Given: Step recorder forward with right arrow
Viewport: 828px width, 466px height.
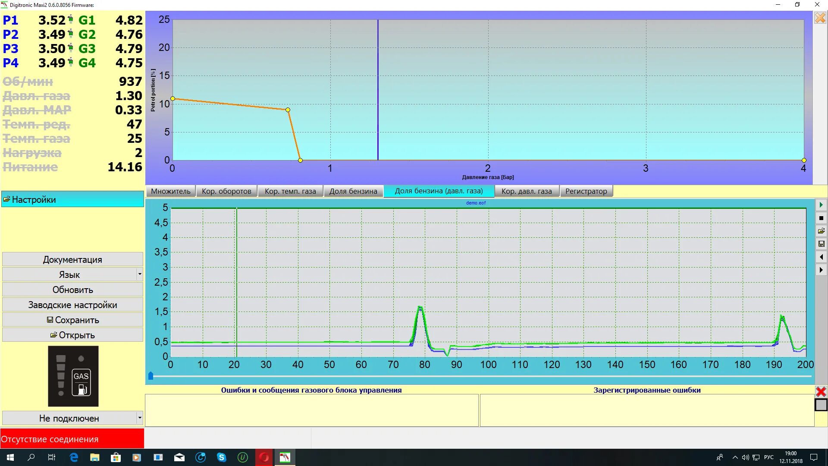Looking at the screenshot, I should 821,270.
